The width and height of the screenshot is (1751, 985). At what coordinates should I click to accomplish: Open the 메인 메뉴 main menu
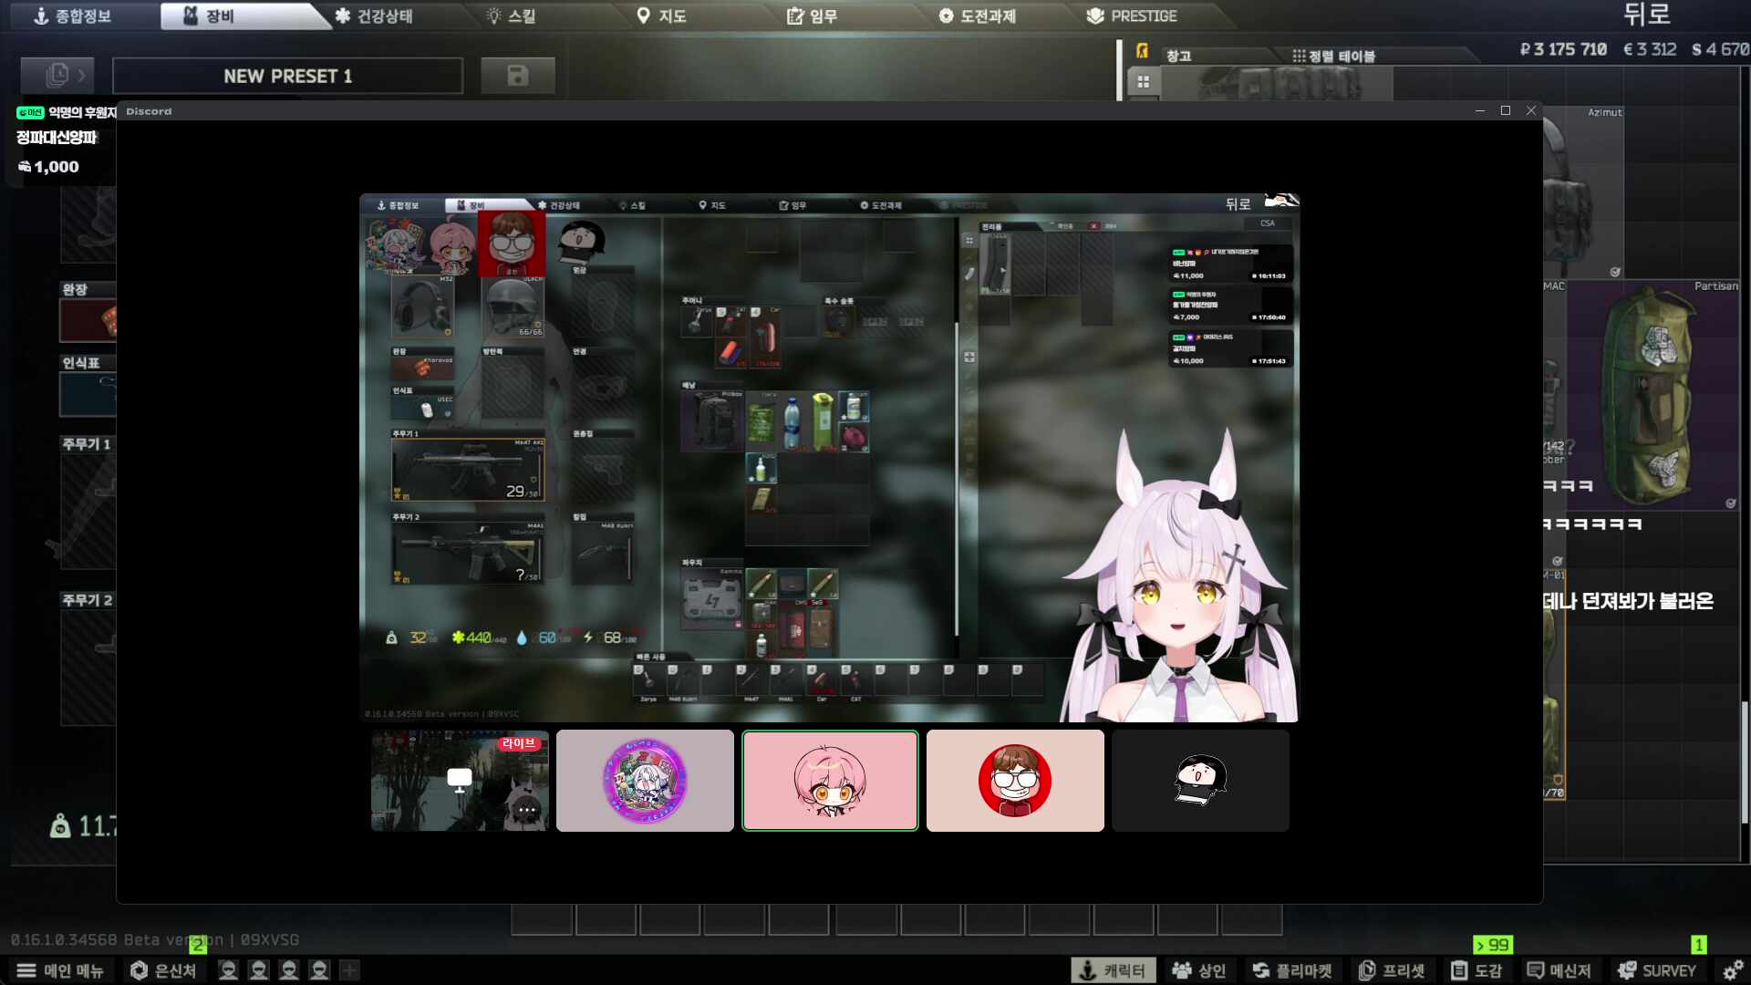point(60,970)
